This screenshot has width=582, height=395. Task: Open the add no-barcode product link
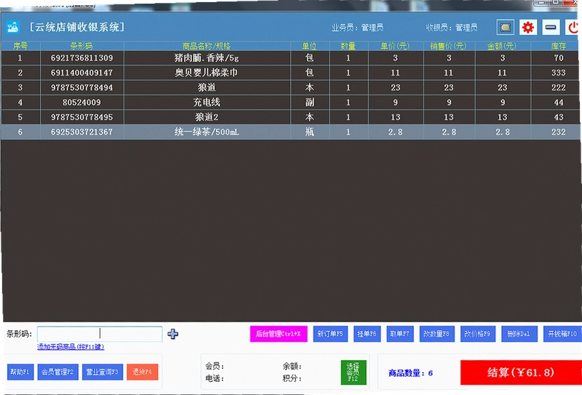coord(71,347)
